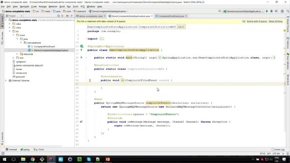Click on() editor breadcrumb
Viewport: 290px width, 163px height.
tap(181, 27)
